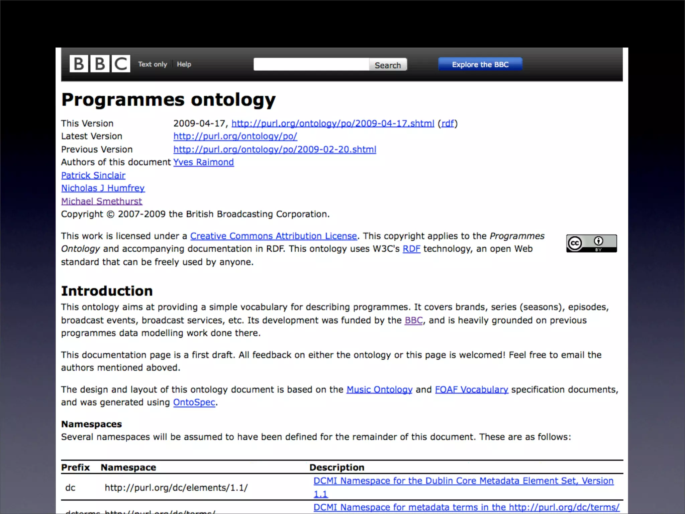Open the DCMI Namespace for metadata terms link
This screenshot has width=685, height=514.
(466, 507)
